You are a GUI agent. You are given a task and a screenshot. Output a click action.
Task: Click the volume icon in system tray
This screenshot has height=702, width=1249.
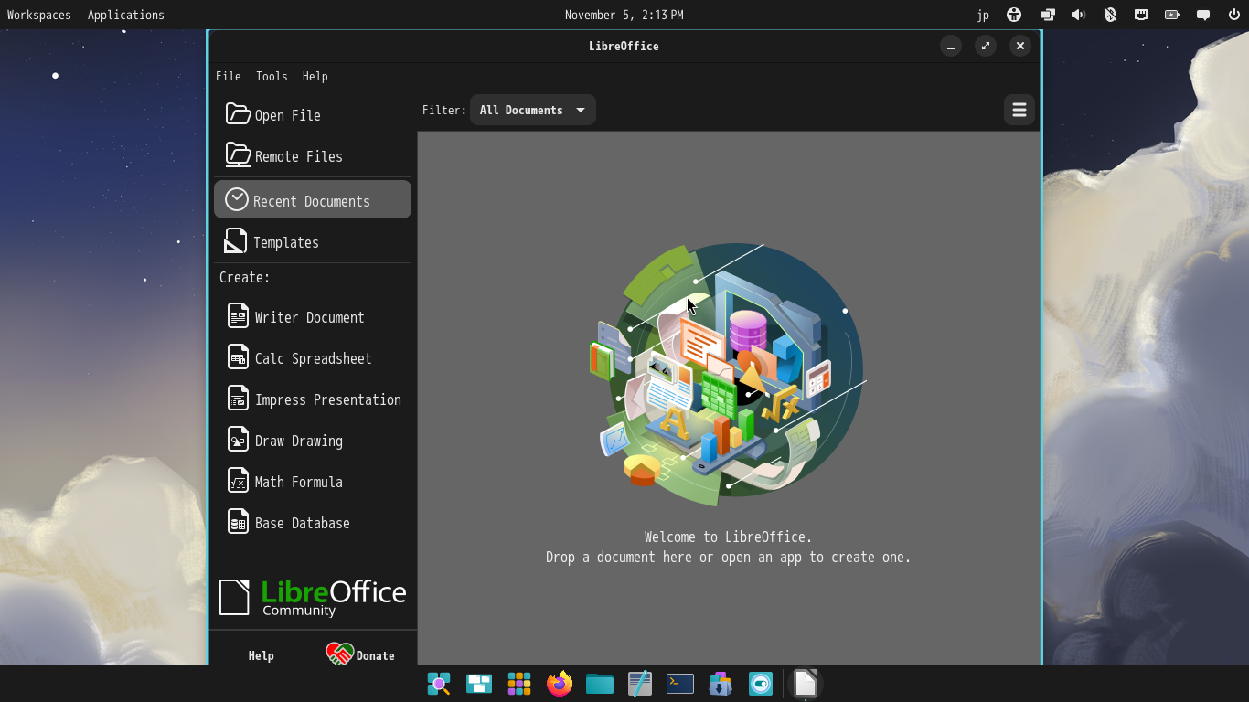tap(1078, 15)
